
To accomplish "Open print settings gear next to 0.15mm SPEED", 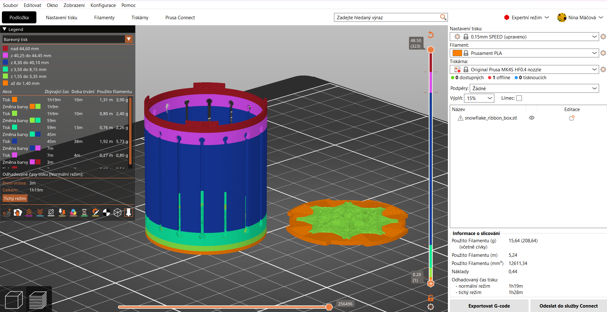I will tap(603, 37).
